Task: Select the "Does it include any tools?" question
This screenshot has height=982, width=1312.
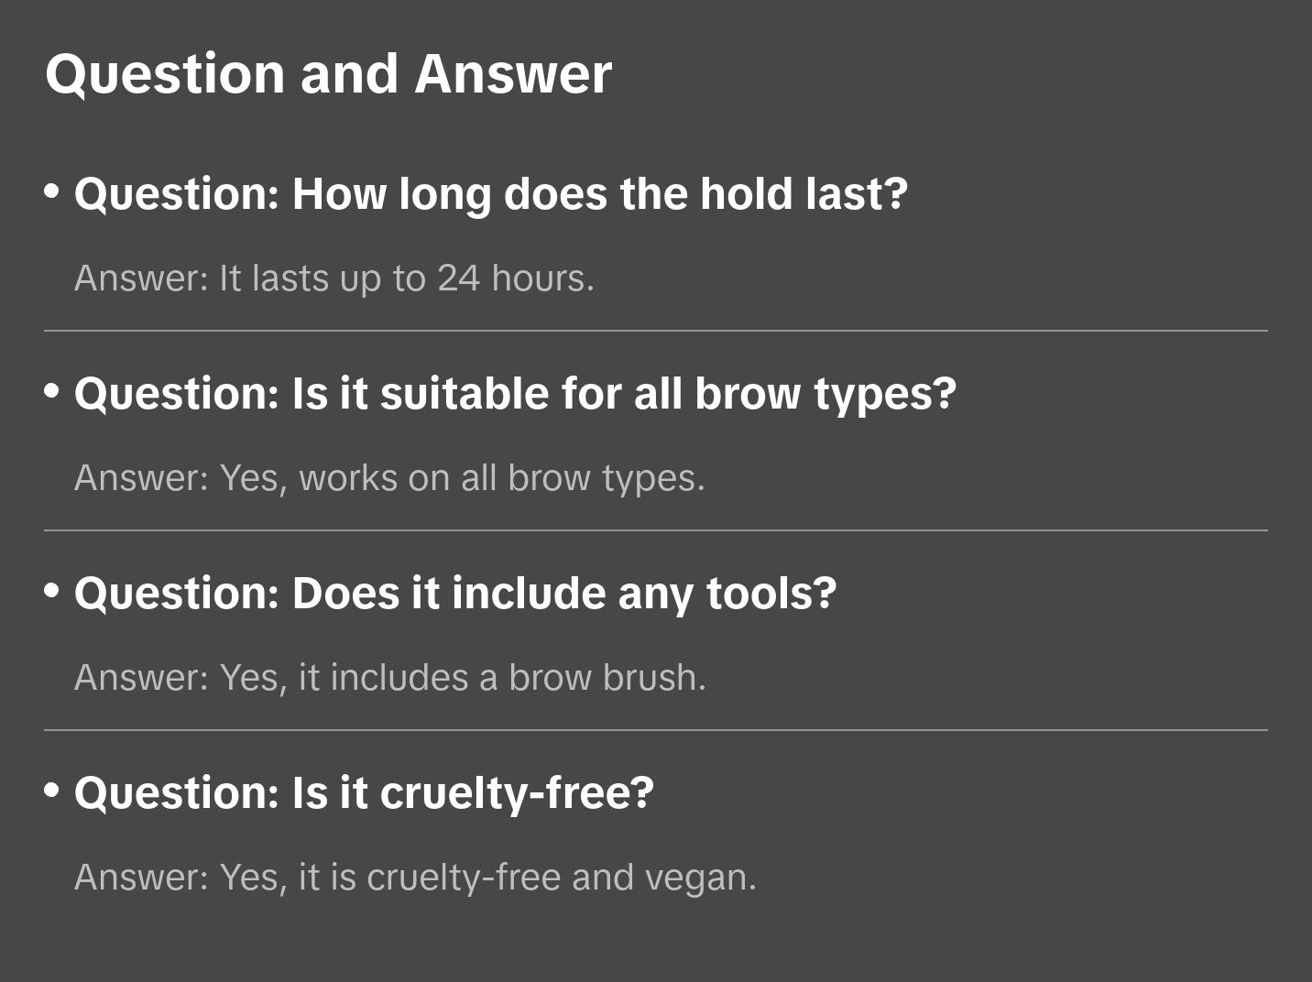Action: pos(454,594)
